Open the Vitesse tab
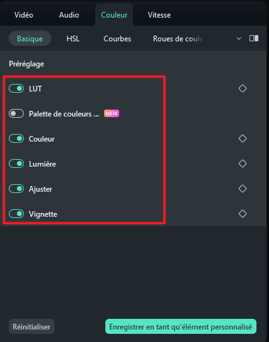 (x=159, y=15)
